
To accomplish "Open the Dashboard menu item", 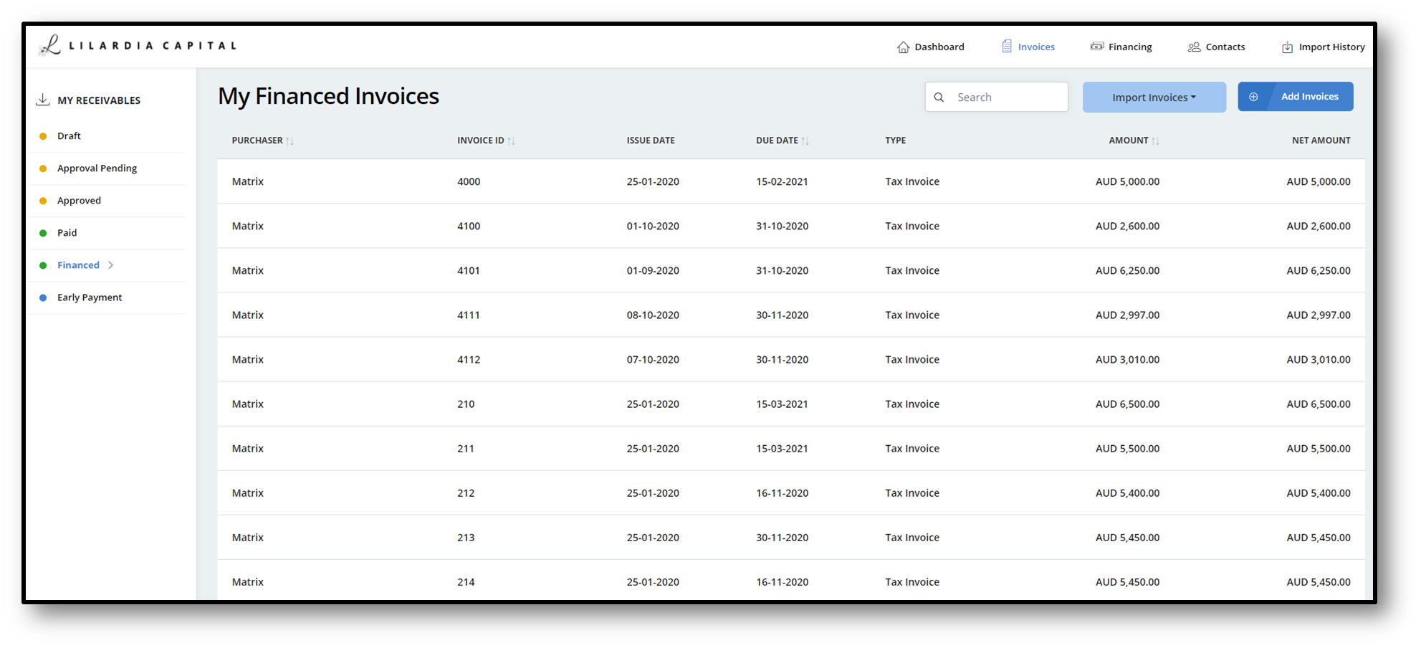I will click(931, 47).
